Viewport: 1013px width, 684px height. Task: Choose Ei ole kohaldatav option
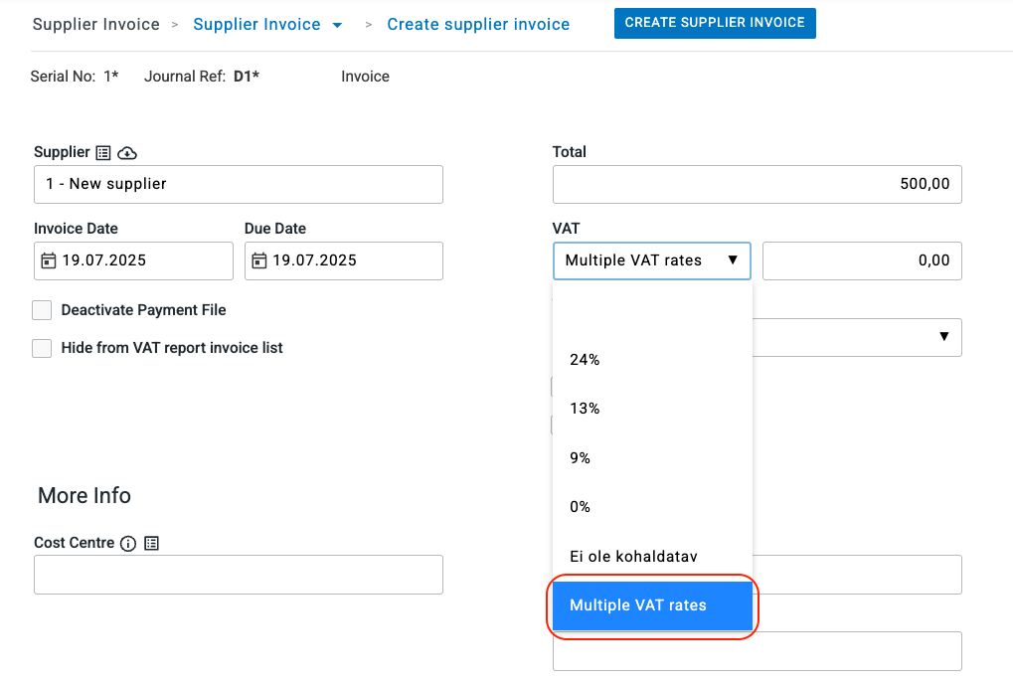(633, 557)
